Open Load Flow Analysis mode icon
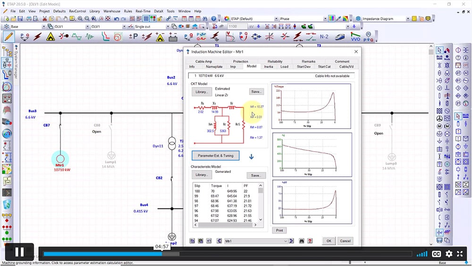472x266 pixels. [x=25, y=37]
